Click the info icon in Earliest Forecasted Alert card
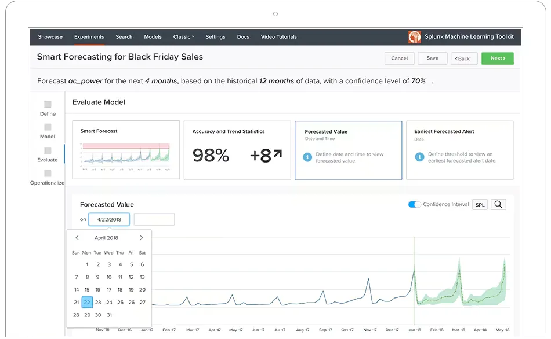The height and width of the screenshot is (339, 551). coord(419,156)
